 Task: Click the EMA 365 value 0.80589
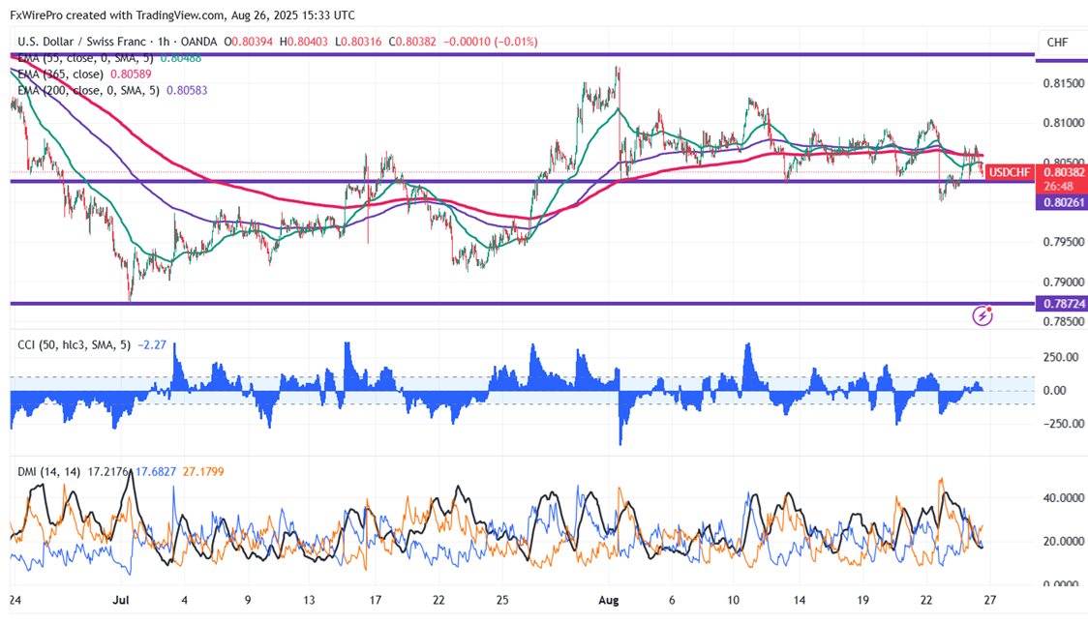coord(131,74)
